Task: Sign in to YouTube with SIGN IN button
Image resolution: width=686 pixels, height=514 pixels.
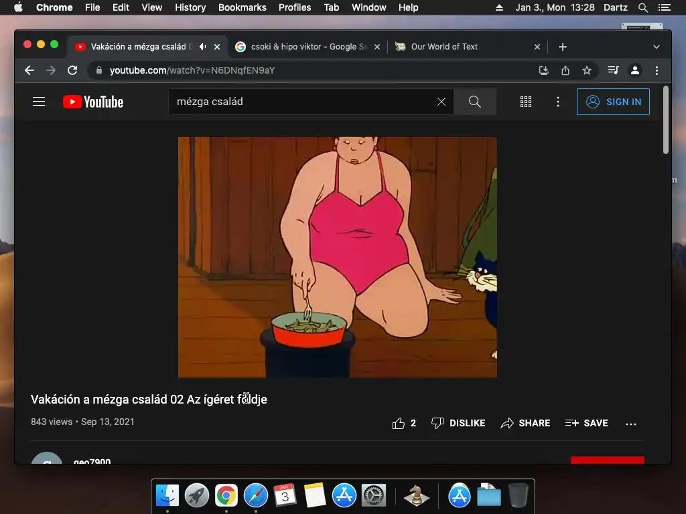Action: click(614, 102)
